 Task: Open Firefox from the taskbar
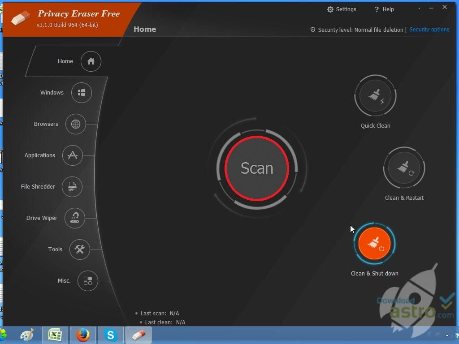pos(83,335)
